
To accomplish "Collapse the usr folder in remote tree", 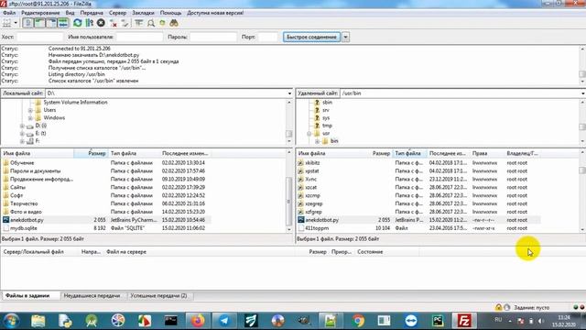I will click(309, 134).
